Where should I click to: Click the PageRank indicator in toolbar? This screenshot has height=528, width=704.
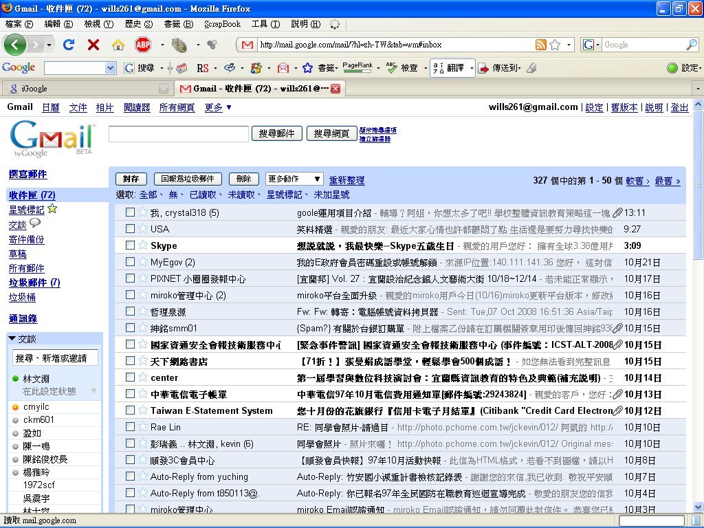[x=357, y=68]
